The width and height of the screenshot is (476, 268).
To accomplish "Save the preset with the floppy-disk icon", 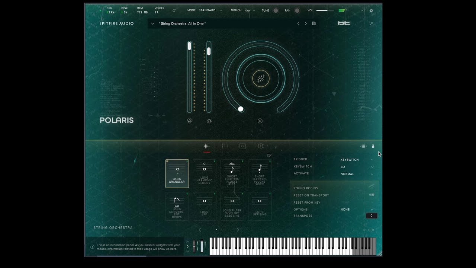I will point(314,23).
